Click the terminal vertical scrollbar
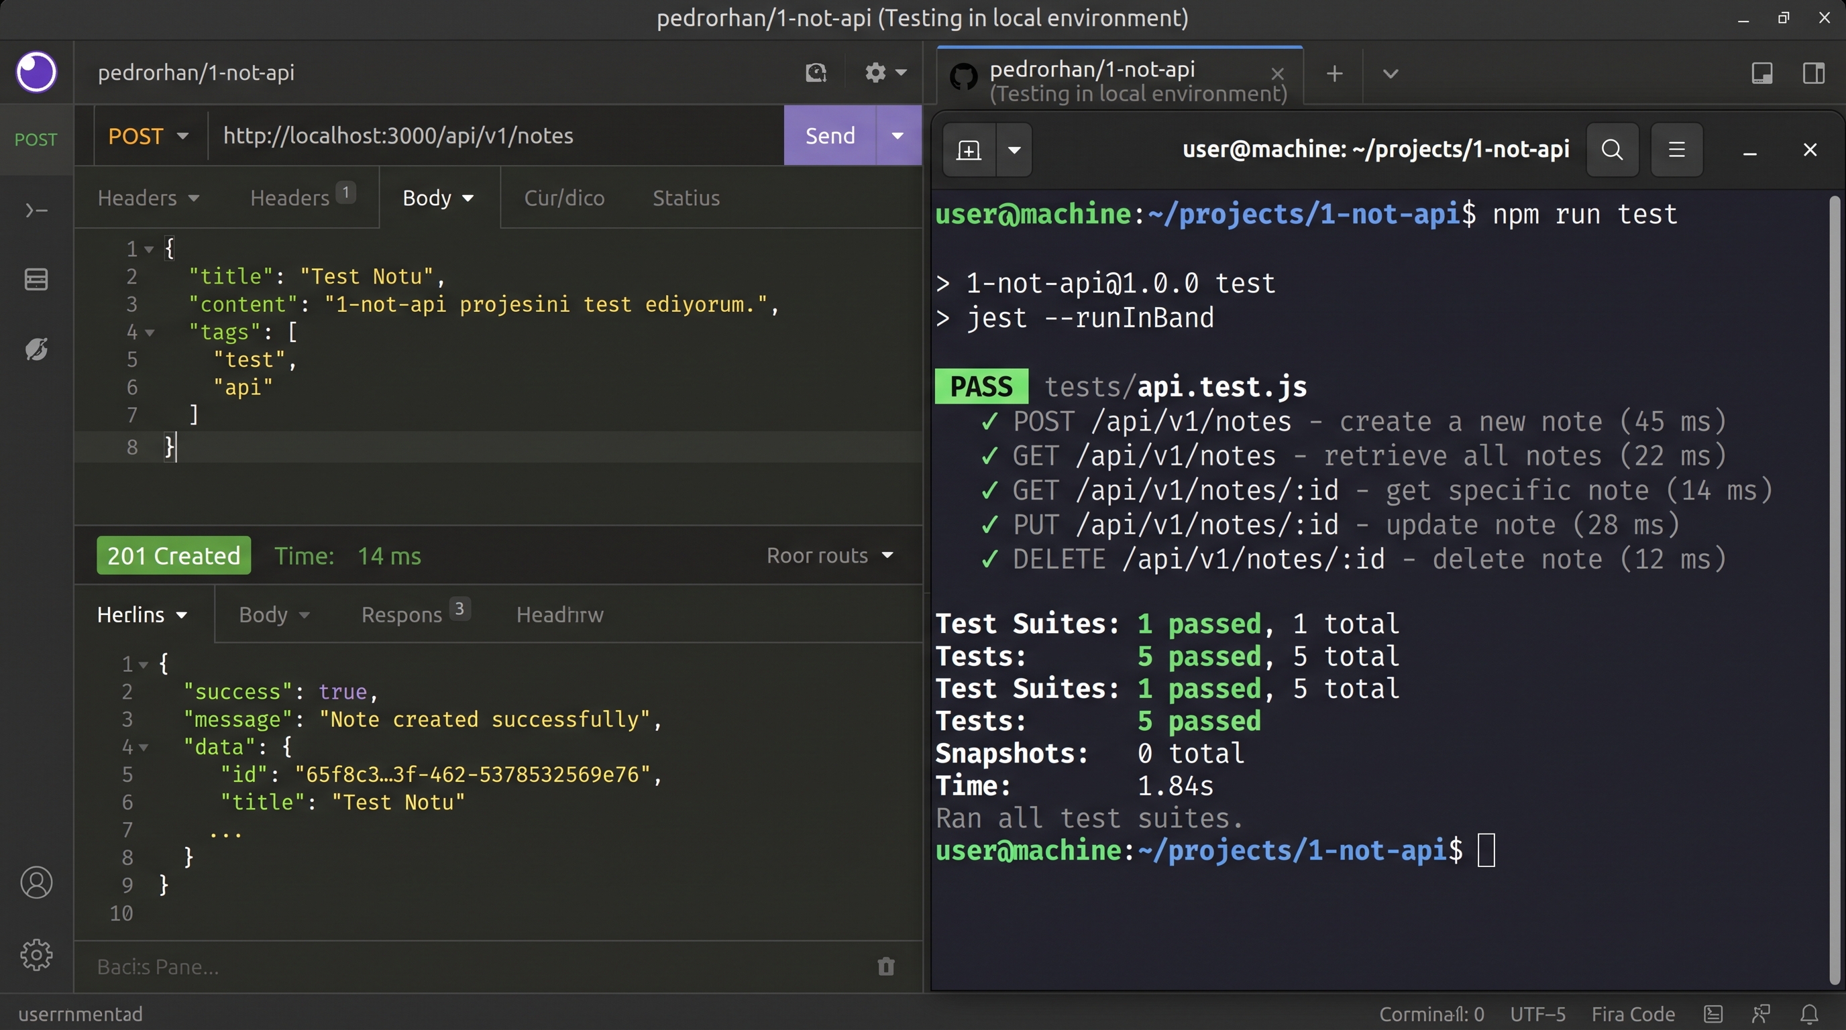Viewport: 1846px width, 1030px height. pyautogui.click(x=1835, y=590)
